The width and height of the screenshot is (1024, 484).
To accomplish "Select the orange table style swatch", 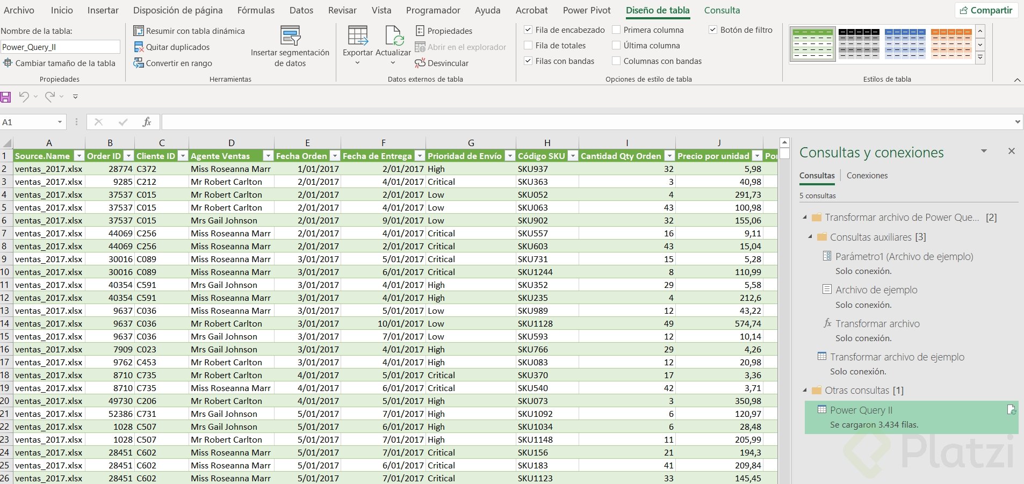I will (x=951, y=44).
